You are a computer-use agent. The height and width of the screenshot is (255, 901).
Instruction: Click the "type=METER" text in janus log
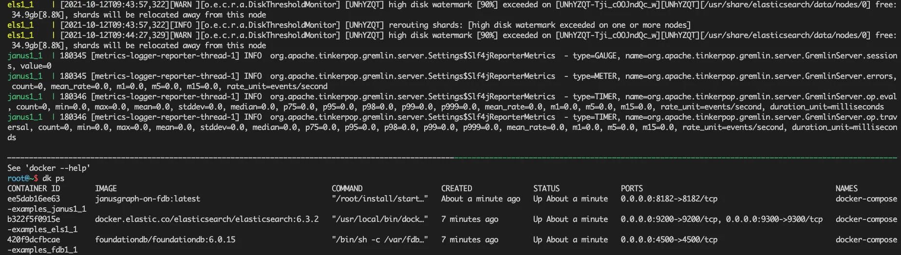click(x=595, y=76)
